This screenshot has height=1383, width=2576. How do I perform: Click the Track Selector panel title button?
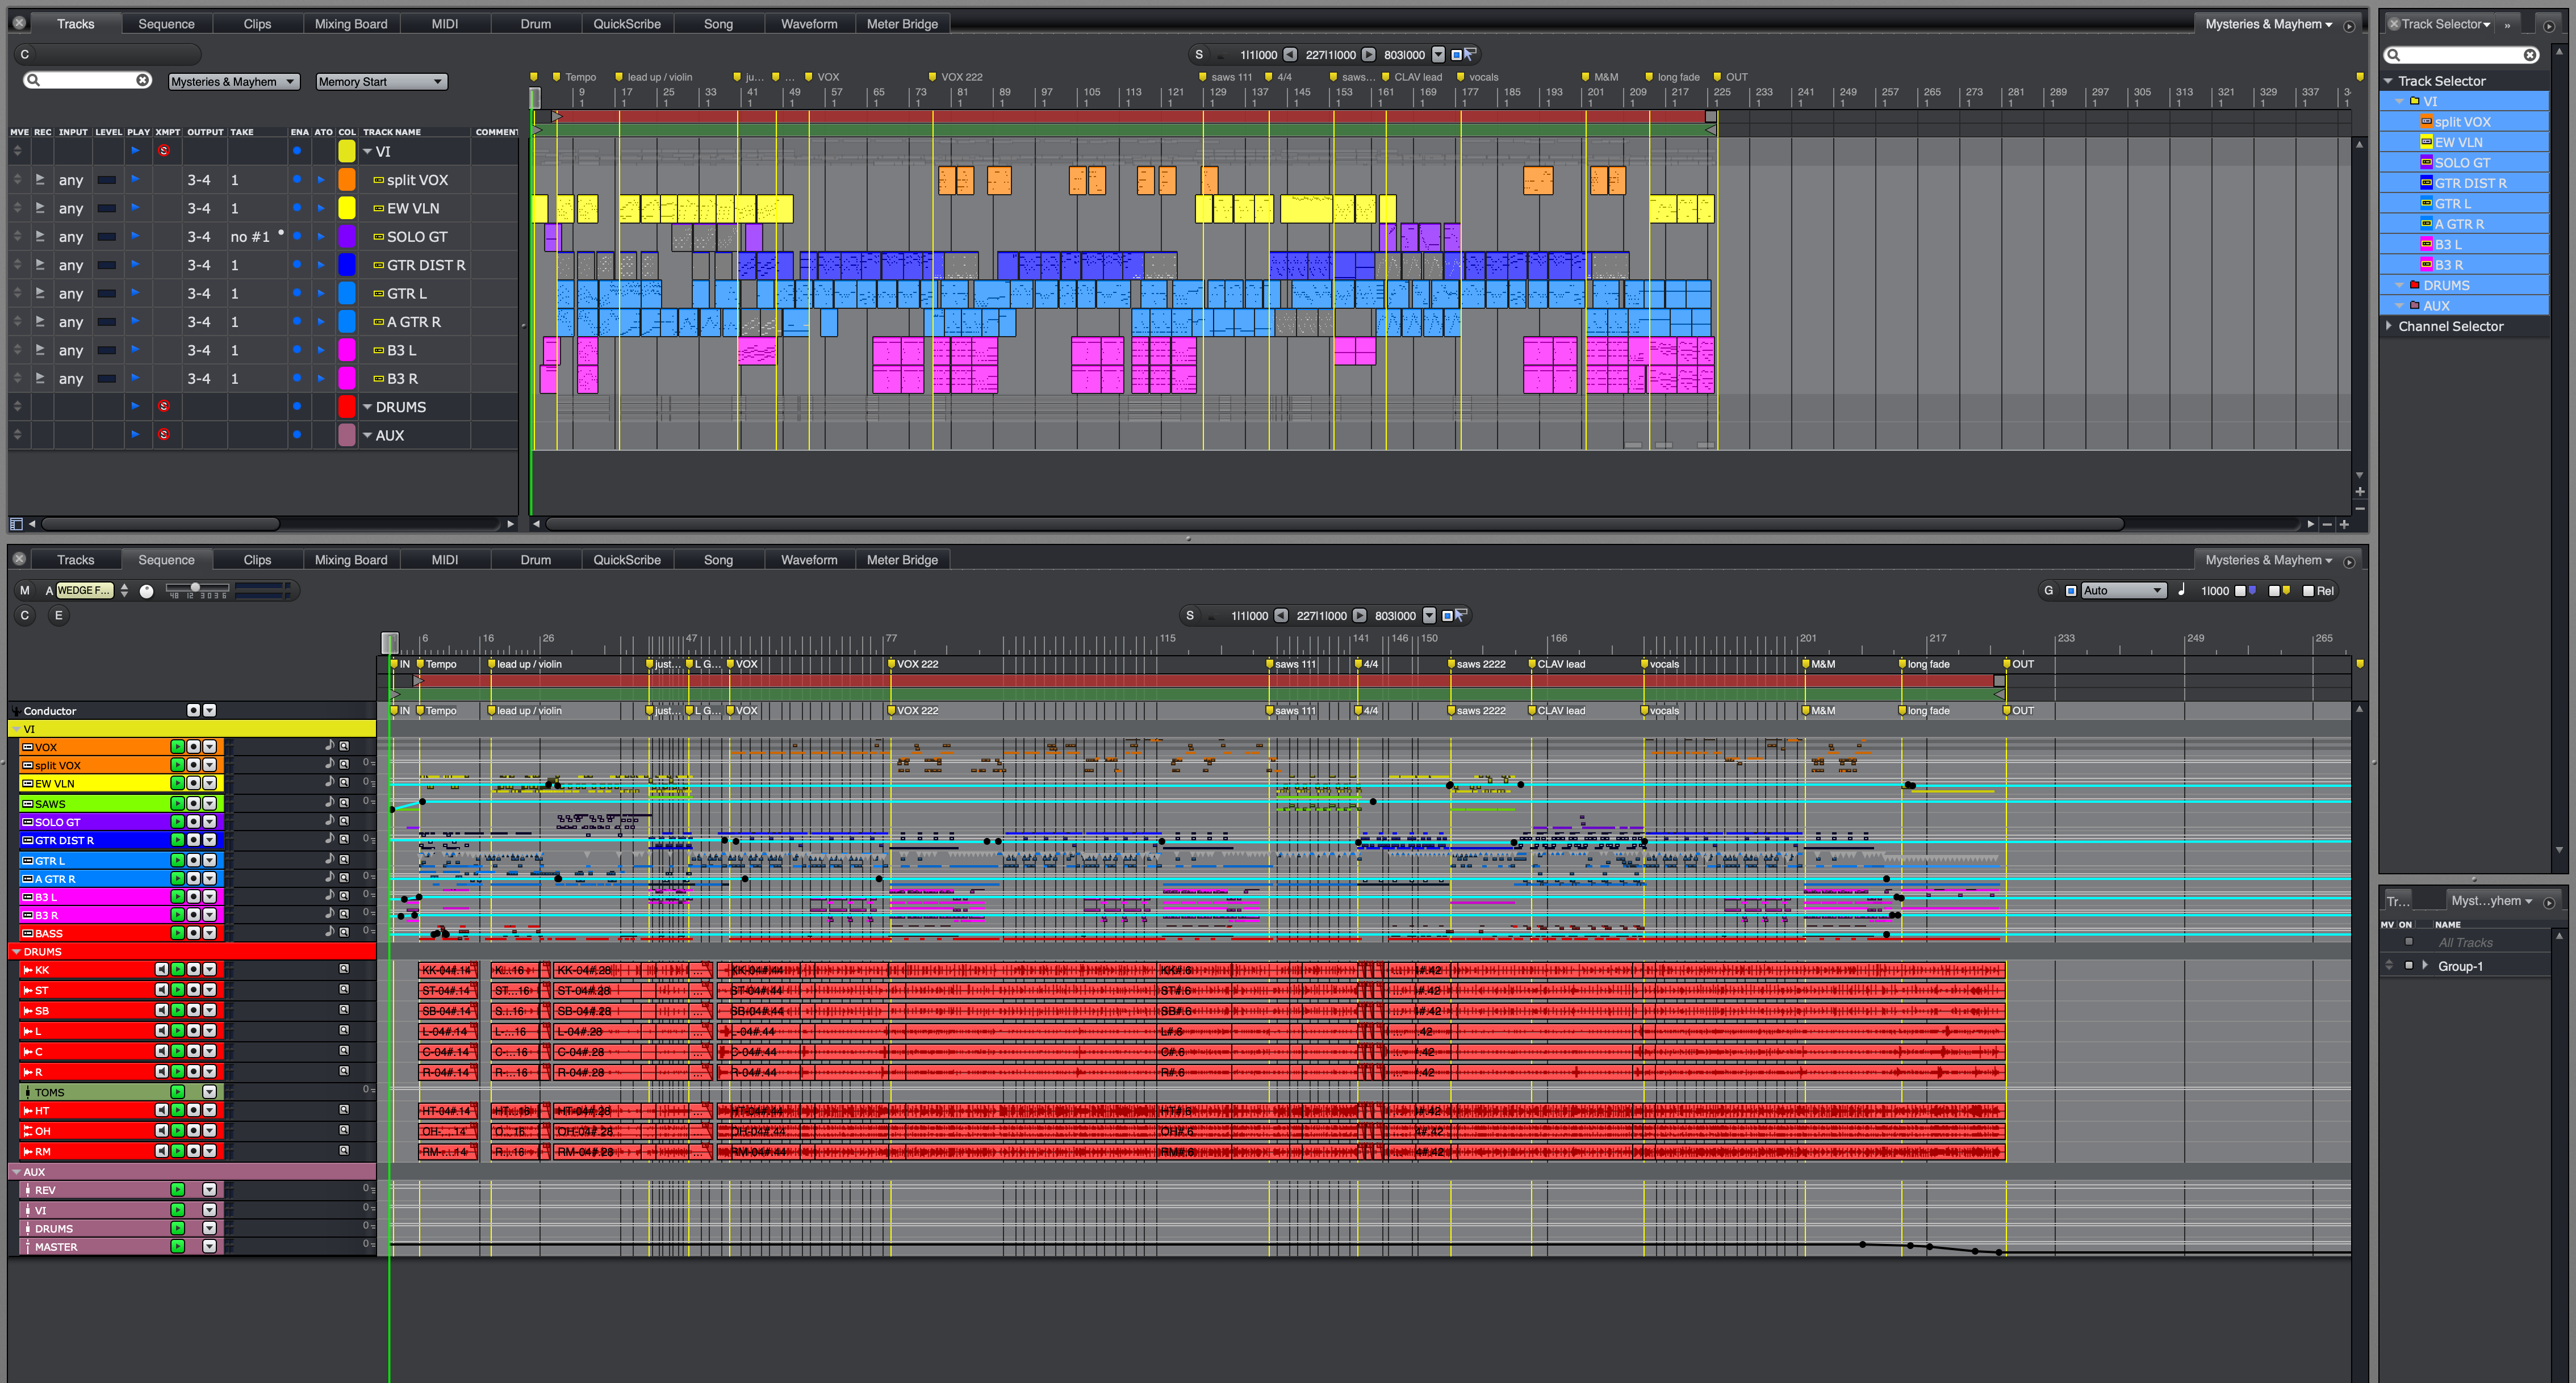pos(2446,24)
